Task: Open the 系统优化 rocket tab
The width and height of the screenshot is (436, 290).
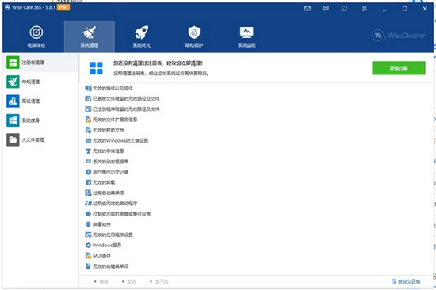Action: click(142, 36)
